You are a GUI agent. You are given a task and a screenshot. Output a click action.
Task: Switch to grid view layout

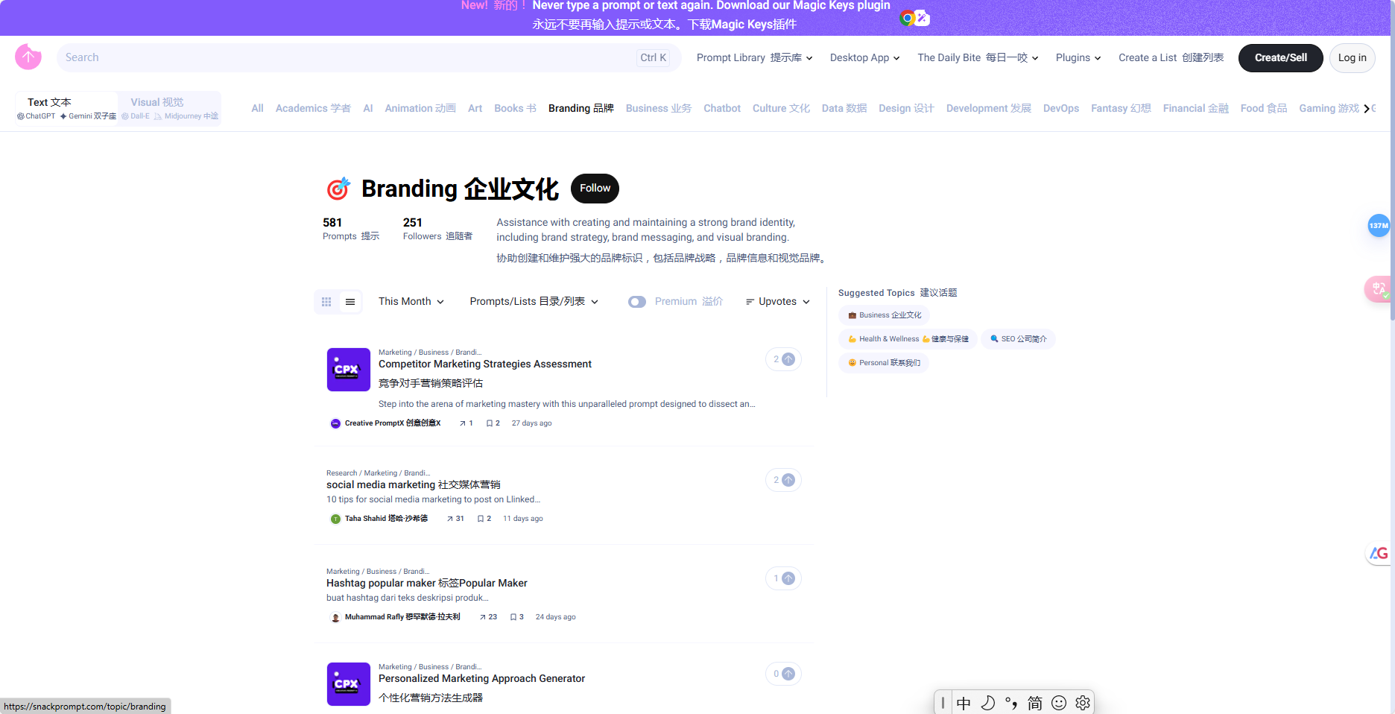coord(326,302)
